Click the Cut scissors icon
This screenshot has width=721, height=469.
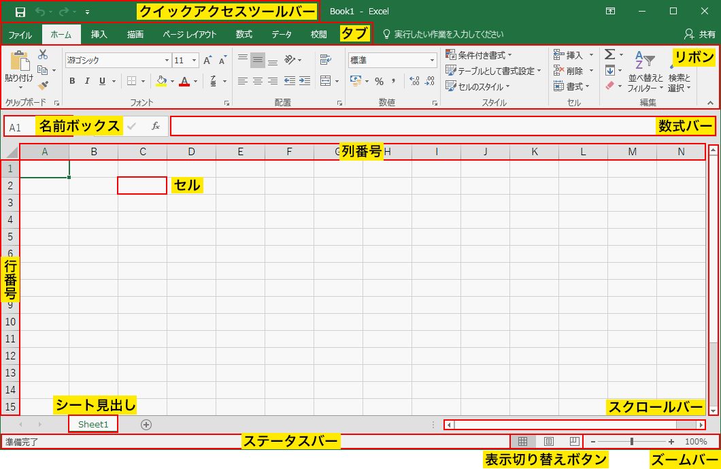click(43, 54)
